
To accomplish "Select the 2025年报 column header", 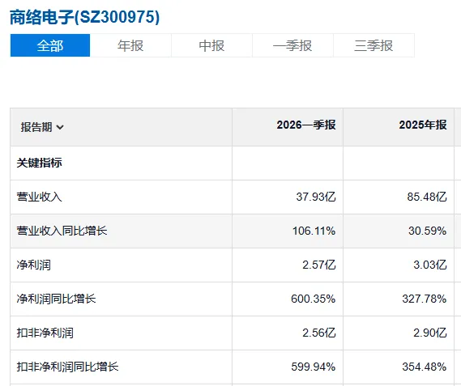I will pyautogui.click(x=423, y=125).
